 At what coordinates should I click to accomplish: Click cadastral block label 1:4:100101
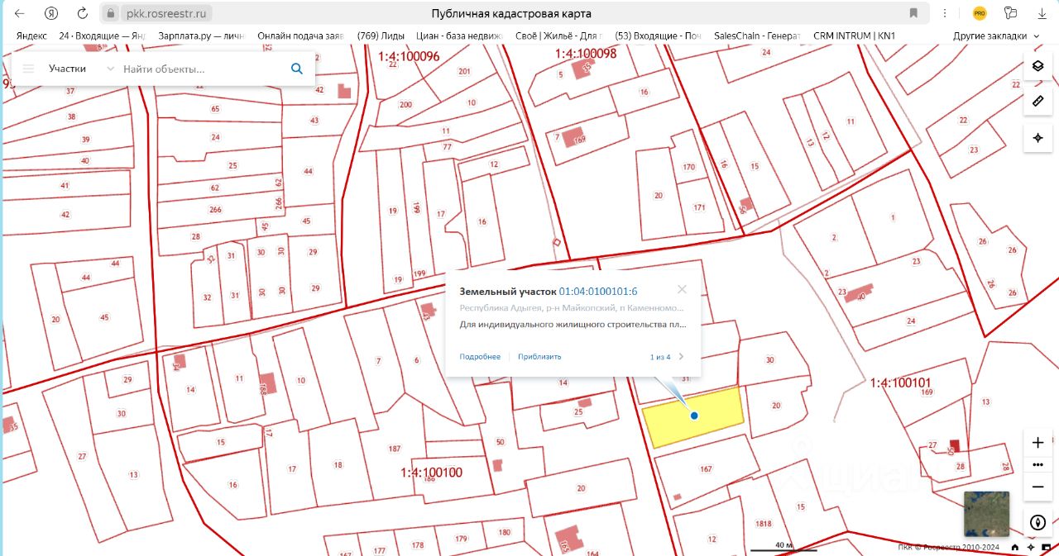pos(901,383)
